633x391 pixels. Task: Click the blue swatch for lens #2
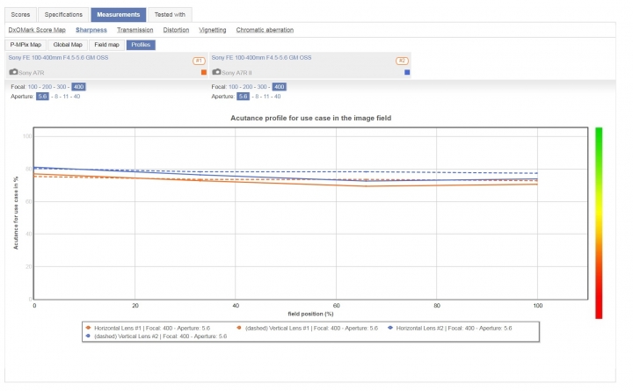[407, 72]
